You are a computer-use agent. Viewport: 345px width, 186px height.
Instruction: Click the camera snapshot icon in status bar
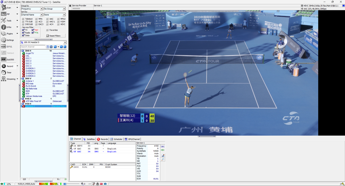pyautogui.click(x=105, y=184)
